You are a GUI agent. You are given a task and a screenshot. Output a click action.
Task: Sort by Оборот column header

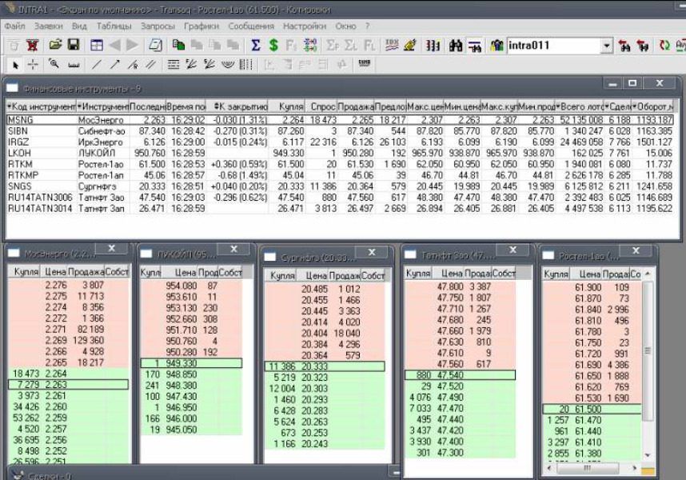point(652,106)
